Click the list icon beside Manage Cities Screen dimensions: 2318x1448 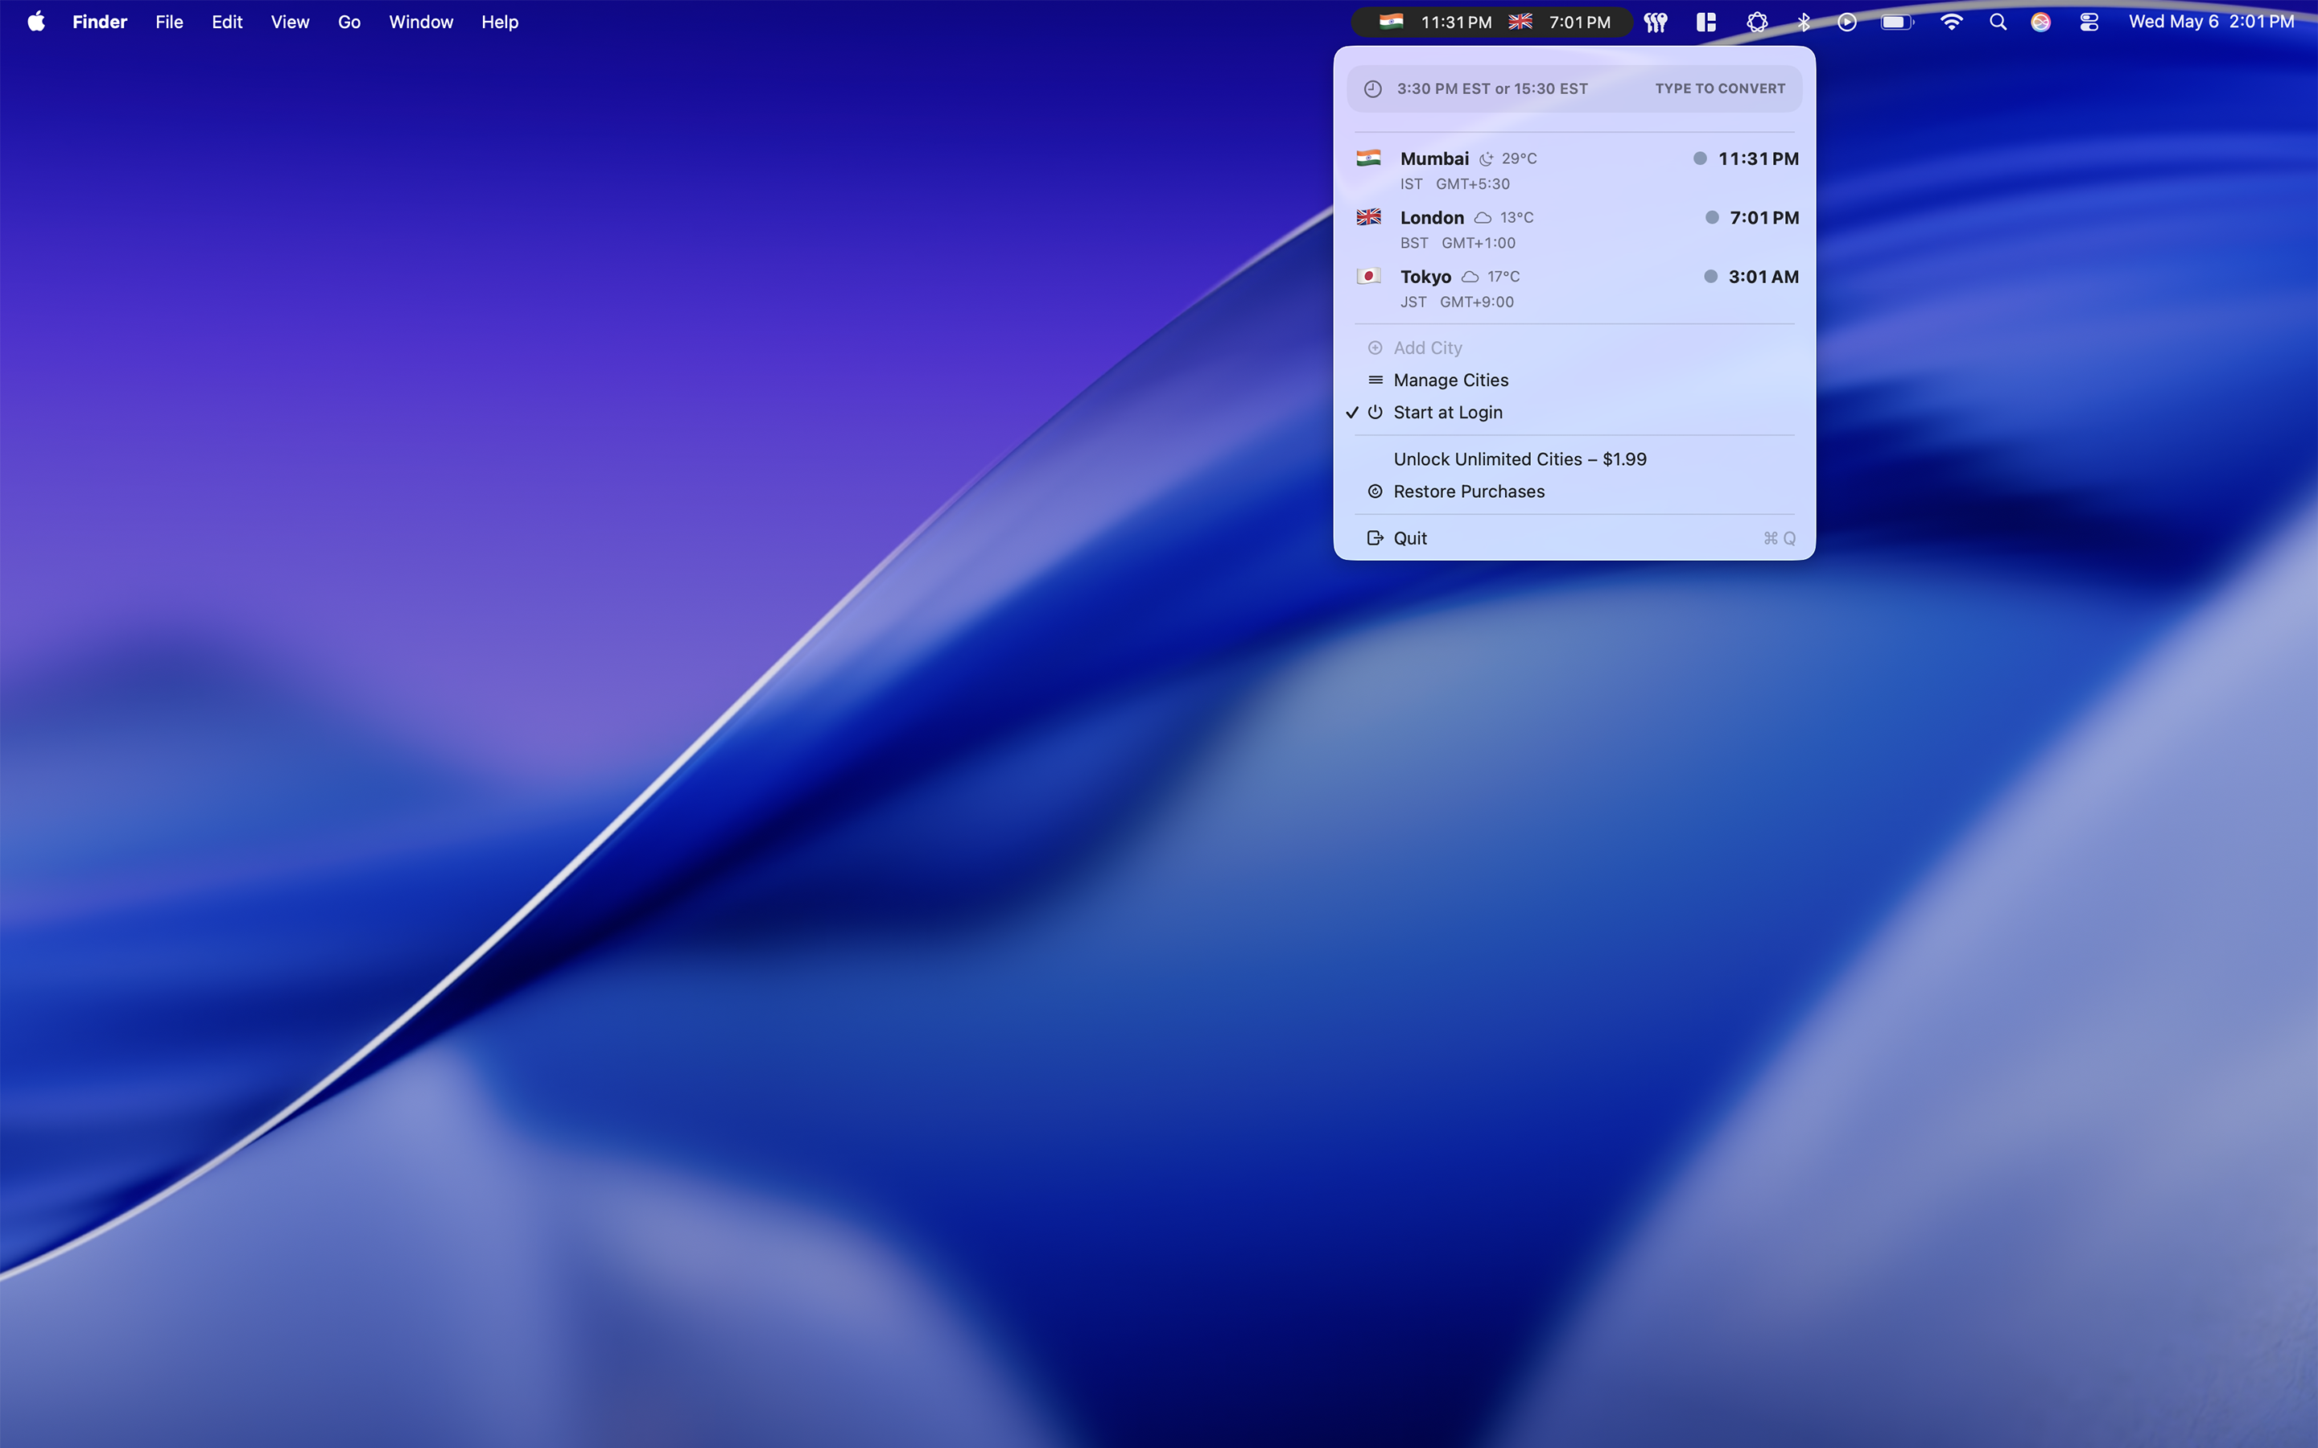pyautogui.click(x=1375, y=381)
